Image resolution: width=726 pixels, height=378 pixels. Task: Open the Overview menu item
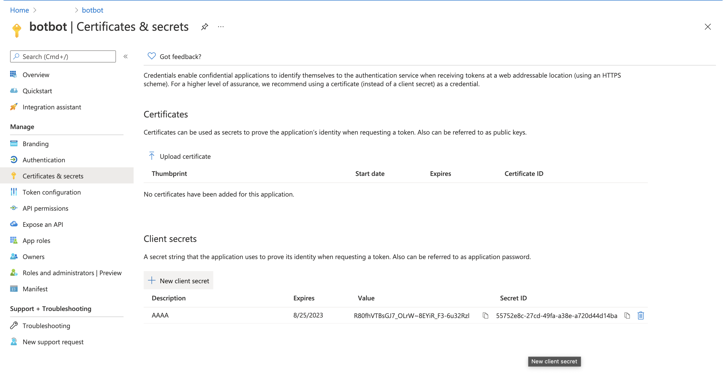point(36,75)
